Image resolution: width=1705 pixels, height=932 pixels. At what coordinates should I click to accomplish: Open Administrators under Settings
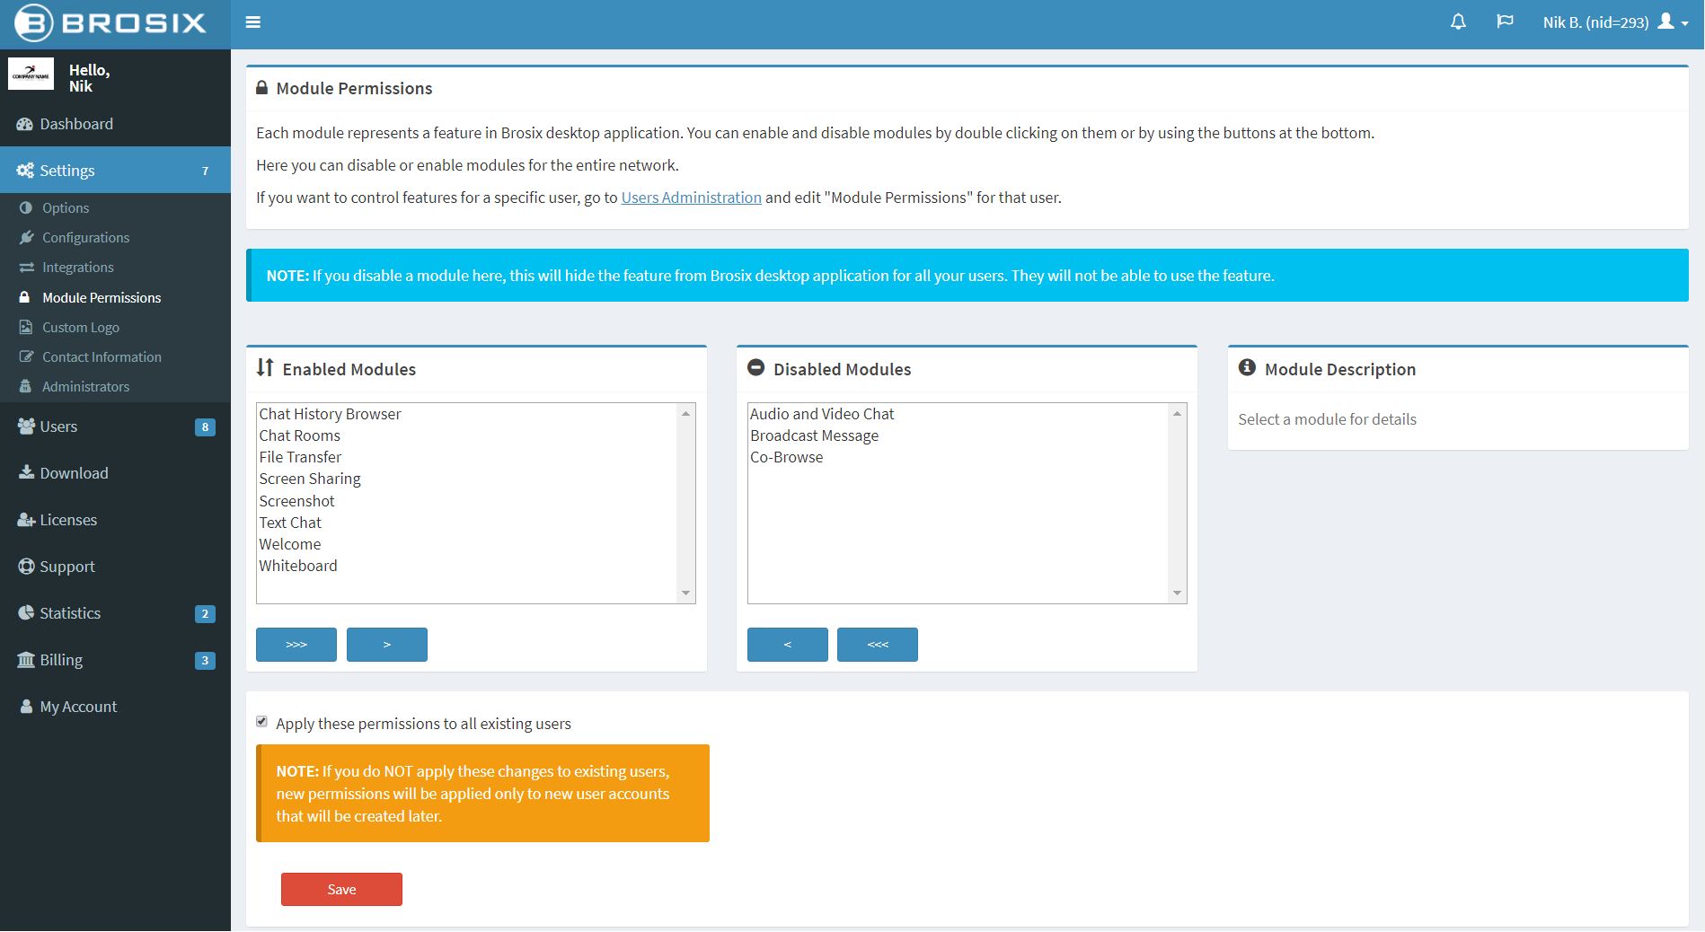coord(85,387)
